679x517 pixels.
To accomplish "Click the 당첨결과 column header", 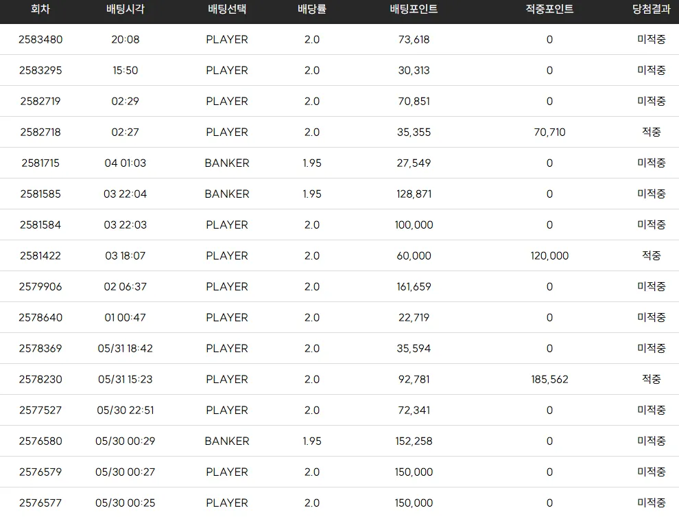I will click(x=652, y=9).
